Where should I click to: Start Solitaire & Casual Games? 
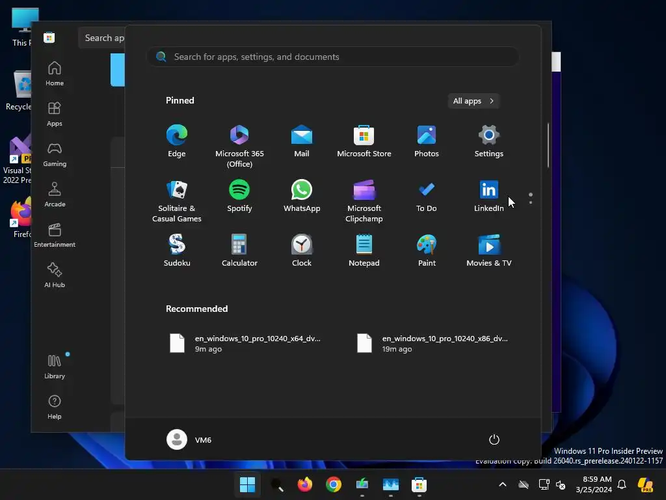point(177,201)
